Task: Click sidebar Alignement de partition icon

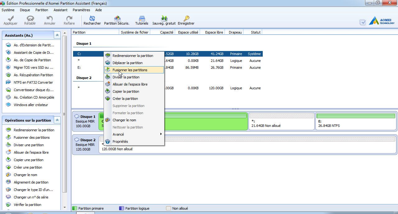Action: (8, 182)
